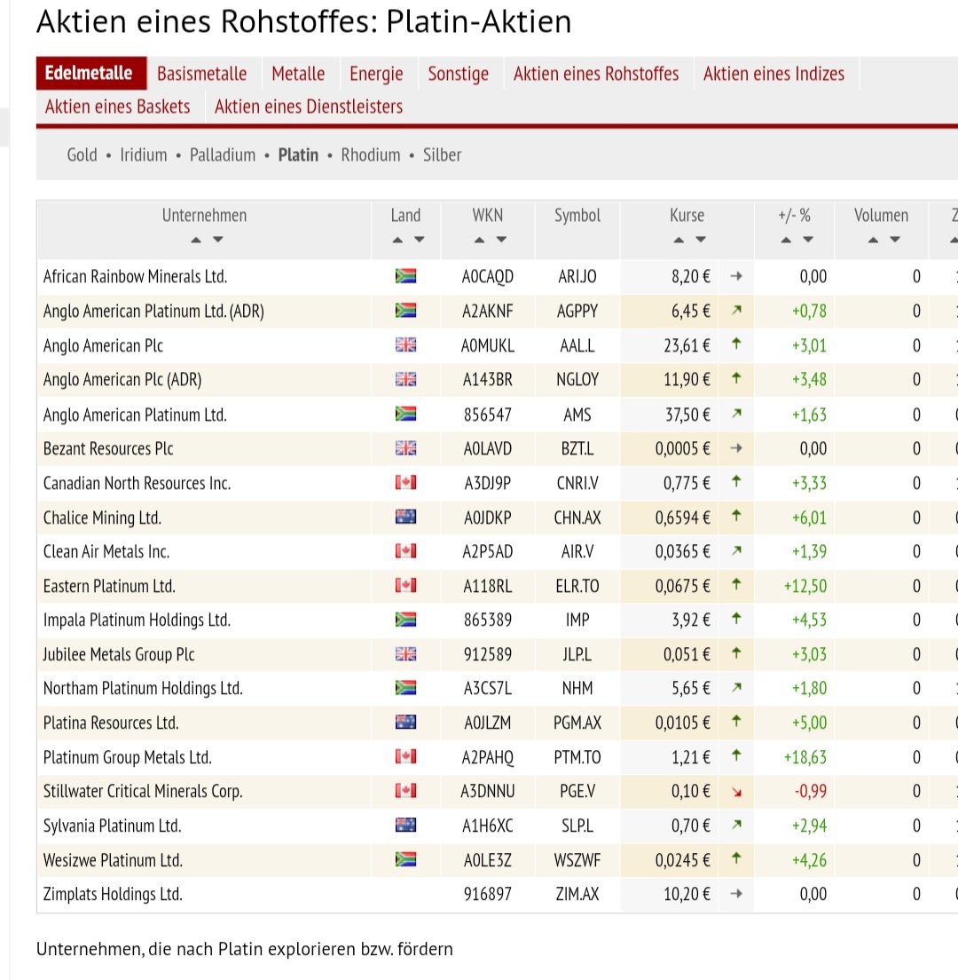Open the Zimplats Holdings Ltd. link
Image resolution: width=958 pixels, height=980 pixels.
113,894
